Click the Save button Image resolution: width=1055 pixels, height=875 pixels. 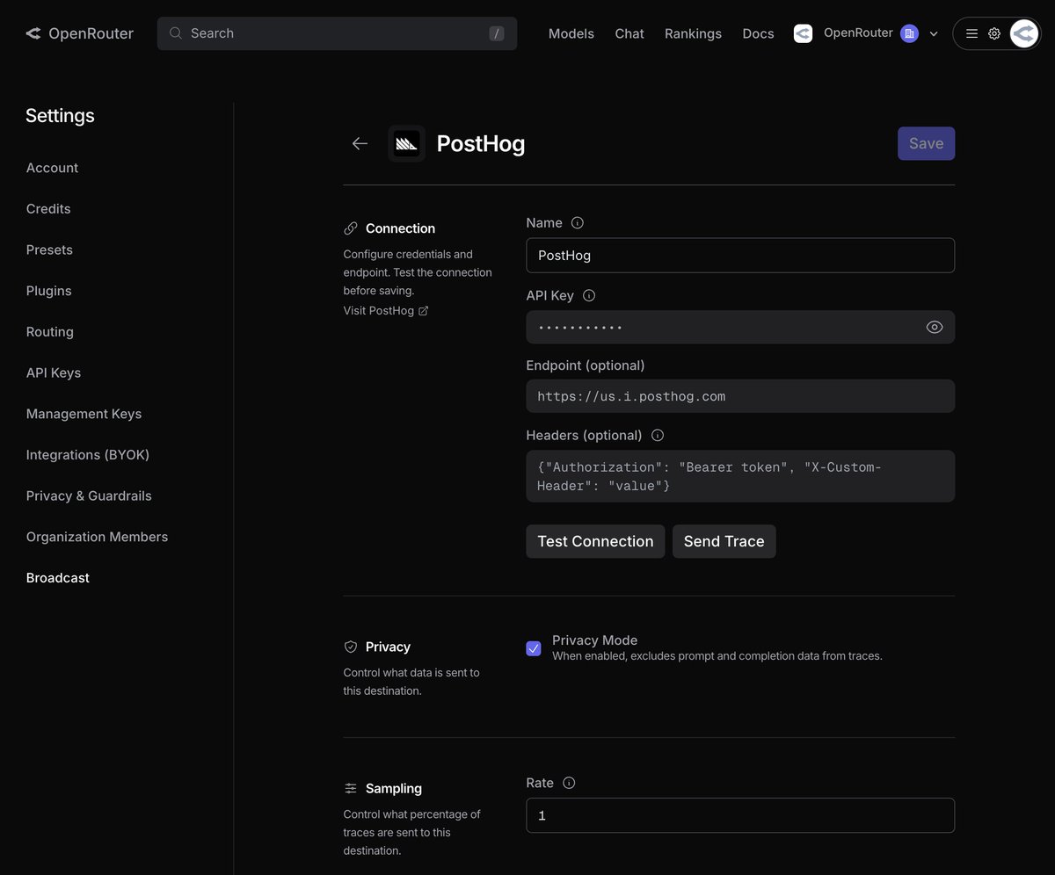926,143
